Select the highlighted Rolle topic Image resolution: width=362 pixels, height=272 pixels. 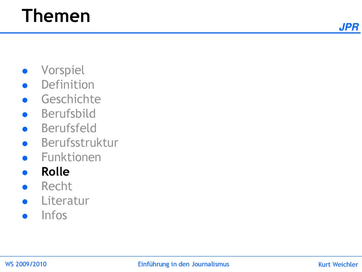tap(56, 172)
